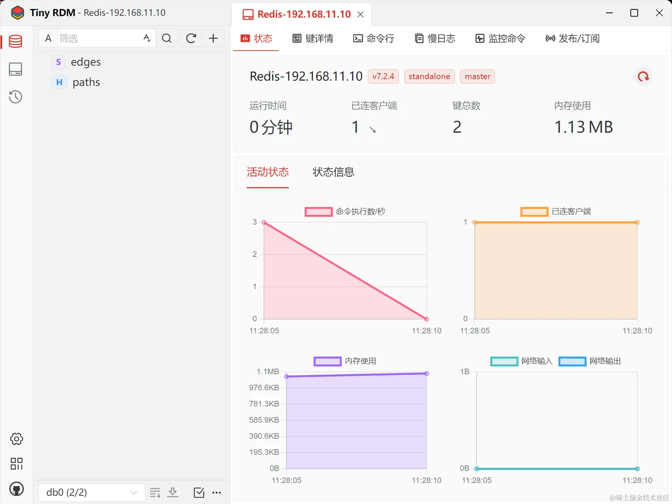Switch to the 键详情 tab

[313, 38]
